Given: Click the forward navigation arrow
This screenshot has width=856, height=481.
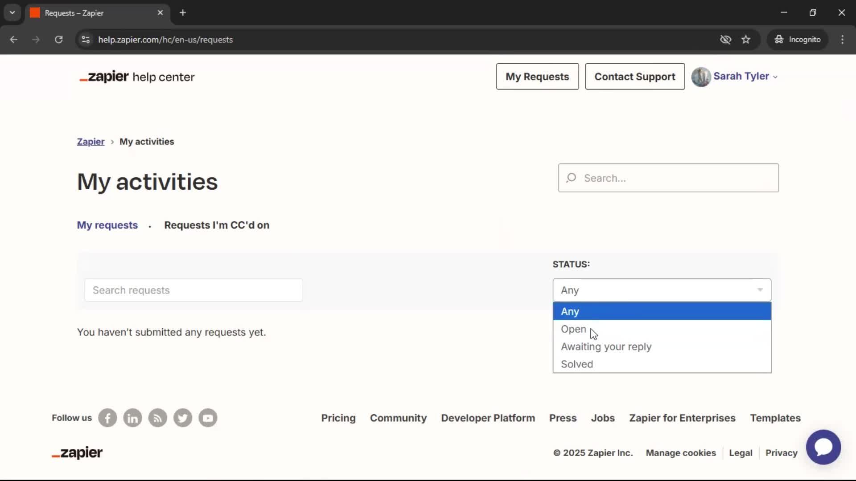Looking at the screenshot, I should 36,40.
